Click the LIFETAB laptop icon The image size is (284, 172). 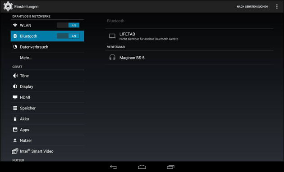click(x=112, y=36)
